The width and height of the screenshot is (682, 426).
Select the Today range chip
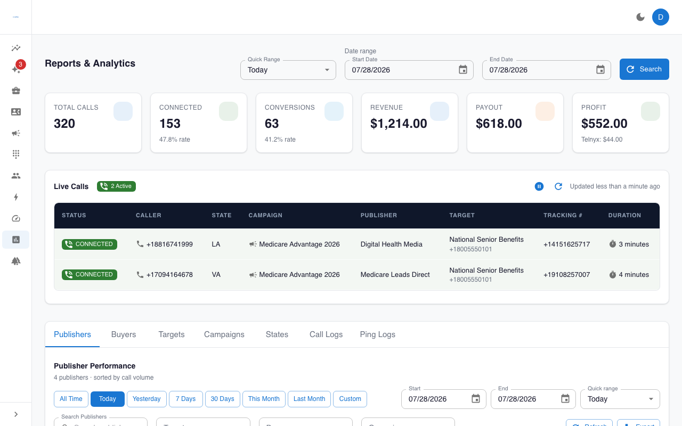(107, 399)
